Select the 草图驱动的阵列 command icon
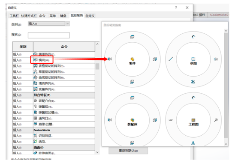238x166 pixels. click(35, 71)
